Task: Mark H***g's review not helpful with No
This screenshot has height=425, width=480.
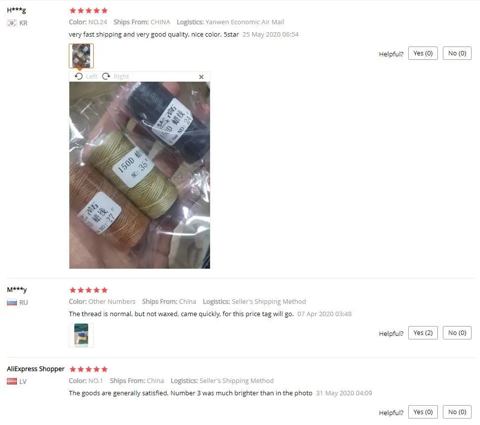Action: pyautogui.click(x=457, y=53)
